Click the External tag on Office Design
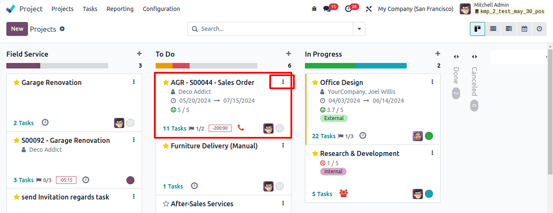This screenshot has width=553, height=213. 334,118
